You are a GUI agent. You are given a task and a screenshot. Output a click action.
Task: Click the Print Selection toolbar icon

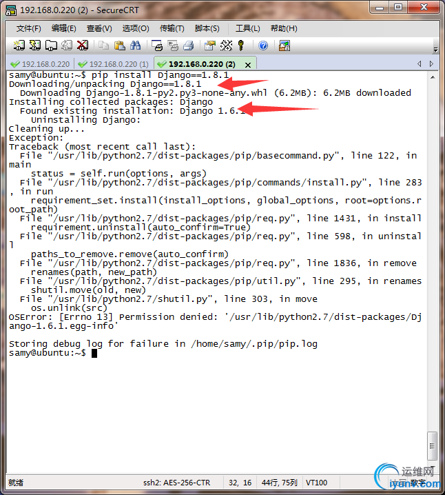(173, 46)
